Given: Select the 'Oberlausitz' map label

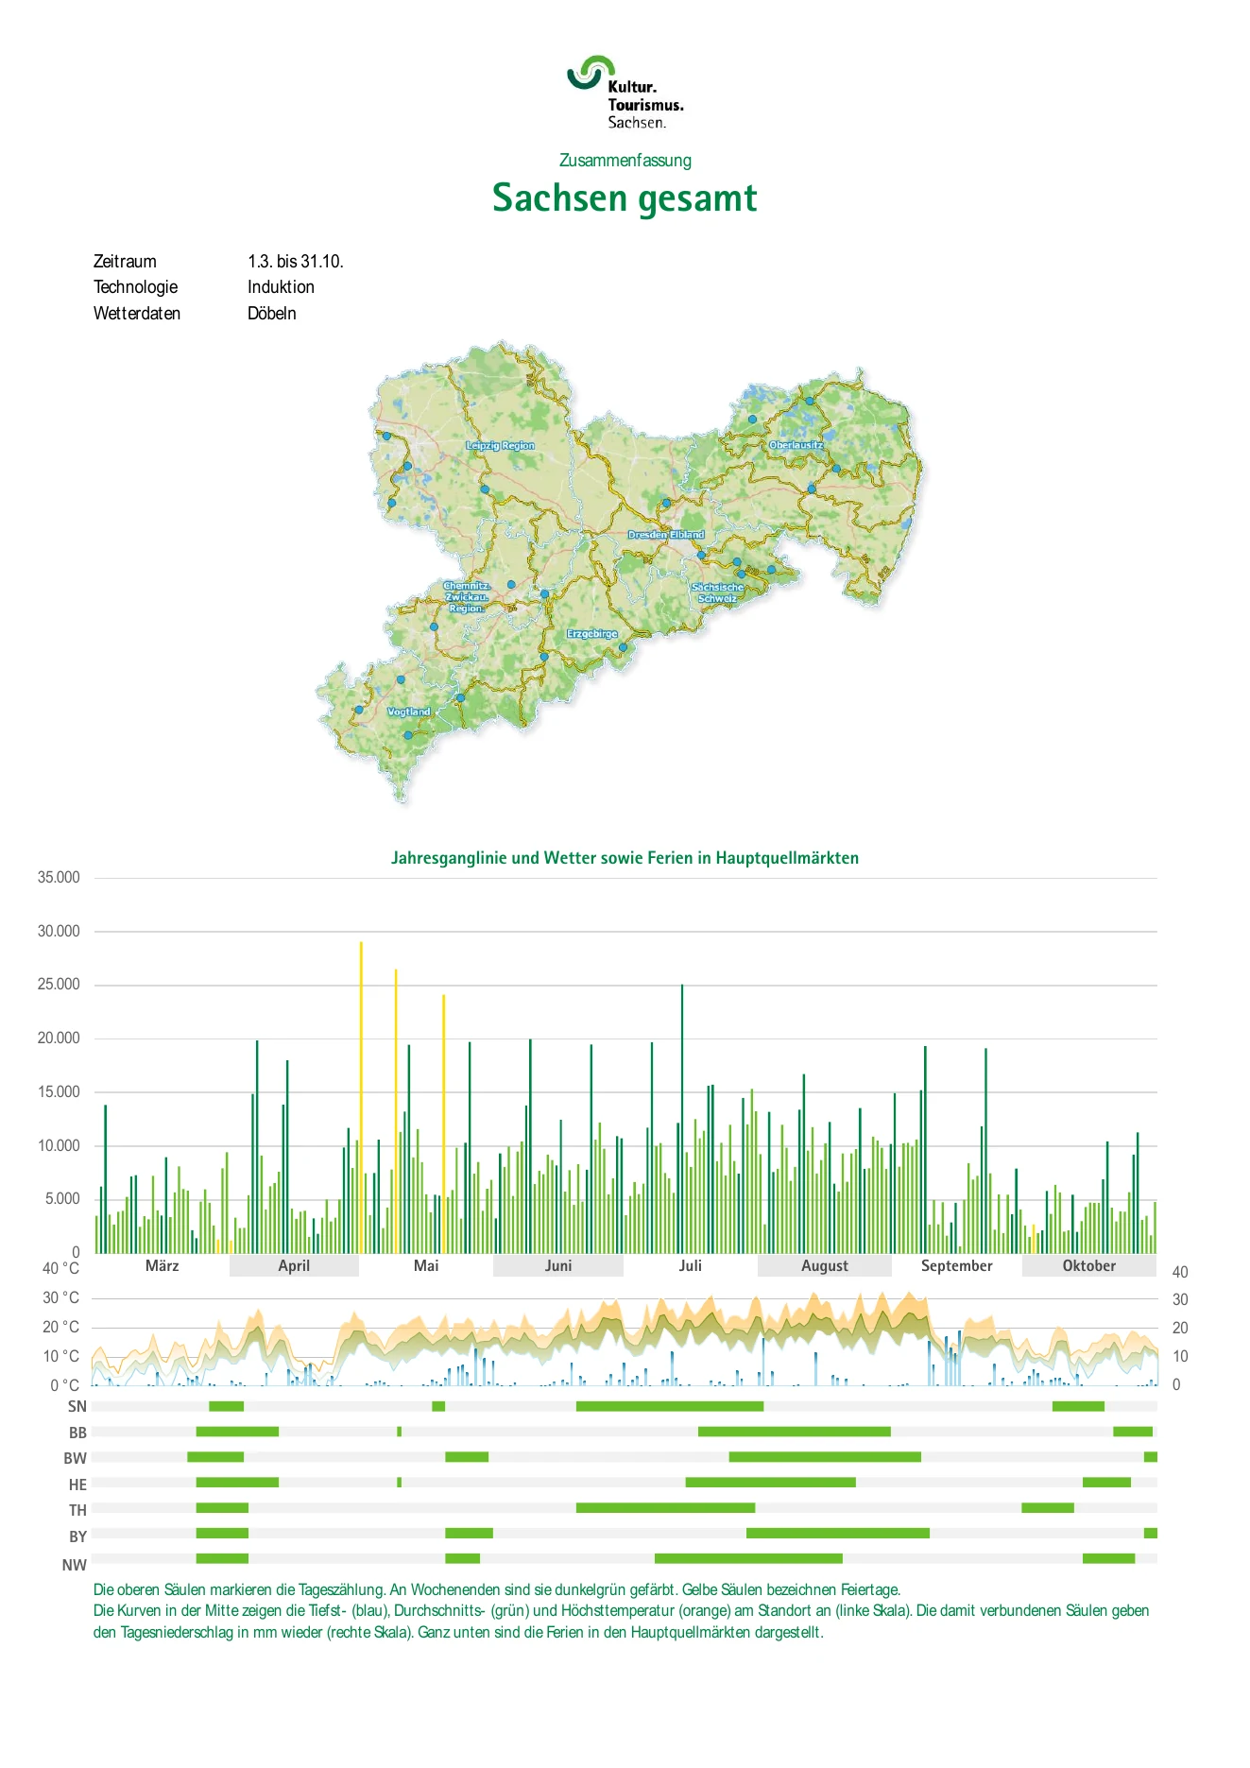Looking at the screenshot, I should point(796,444).
